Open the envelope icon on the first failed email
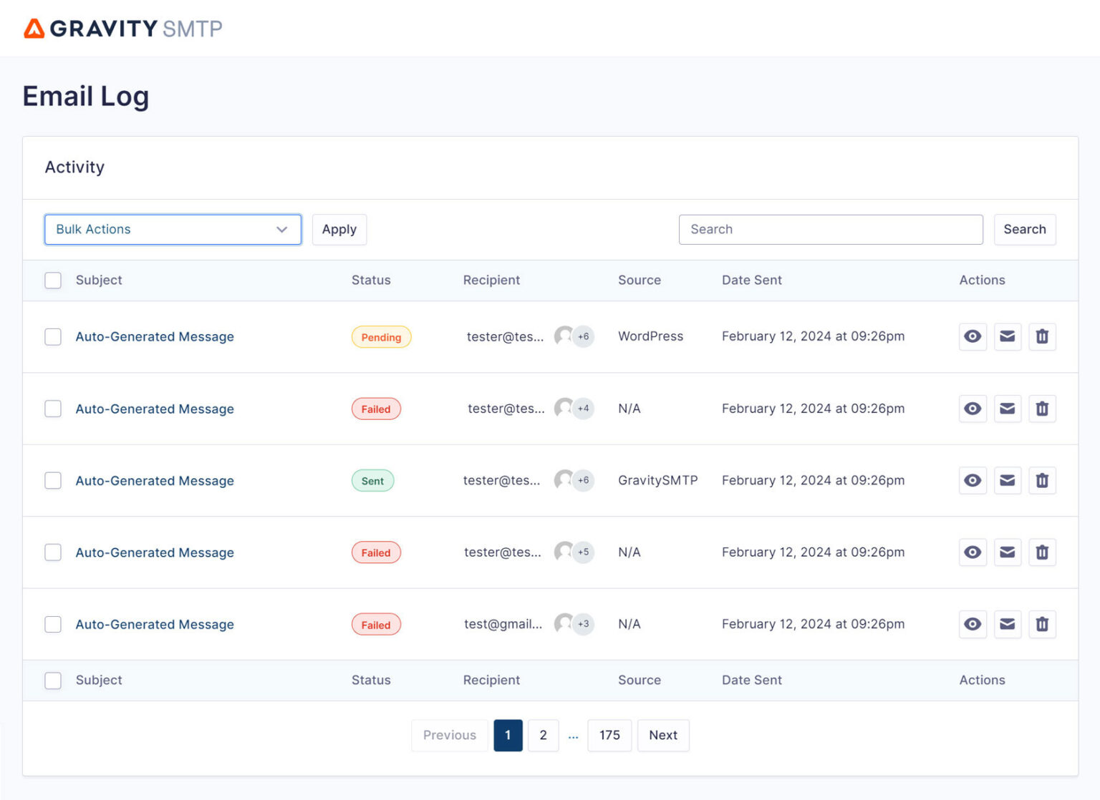 [1007, 409]
